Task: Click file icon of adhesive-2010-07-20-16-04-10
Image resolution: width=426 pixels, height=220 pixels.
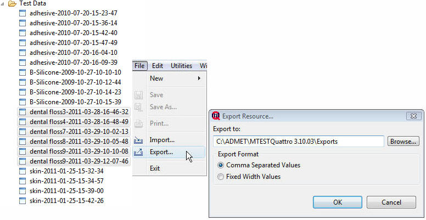Action: pyautogui.click(x=23, y=53)
